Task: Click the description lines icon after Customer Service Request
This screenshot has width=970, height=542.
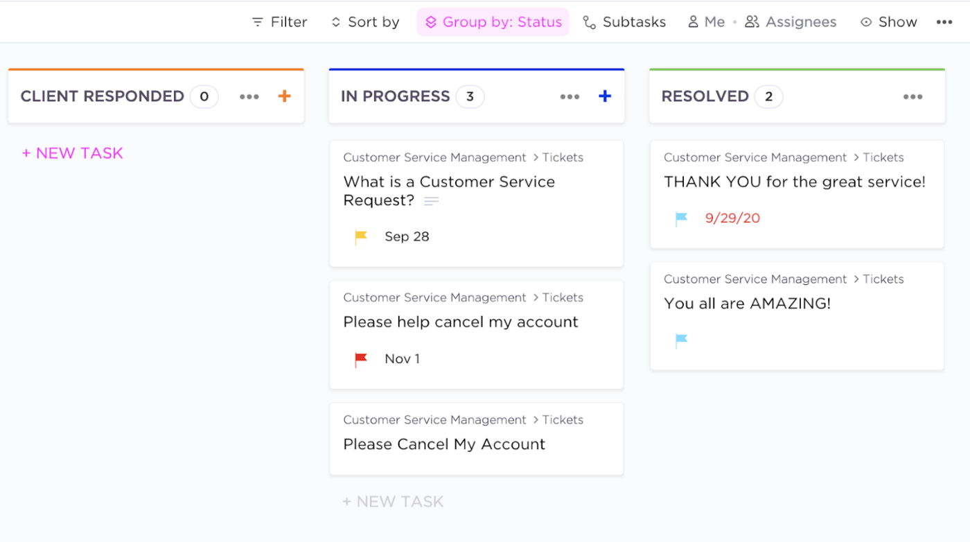Action: click(x=431, y=200)
